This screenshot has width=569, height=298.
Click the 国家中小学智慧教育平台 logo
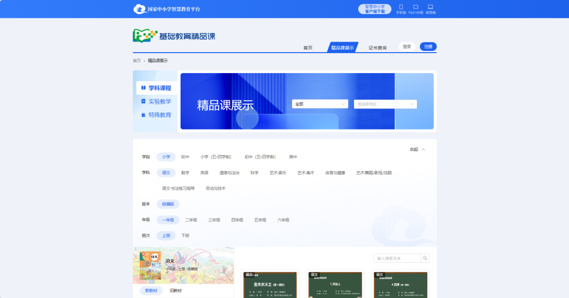[166, 9]
